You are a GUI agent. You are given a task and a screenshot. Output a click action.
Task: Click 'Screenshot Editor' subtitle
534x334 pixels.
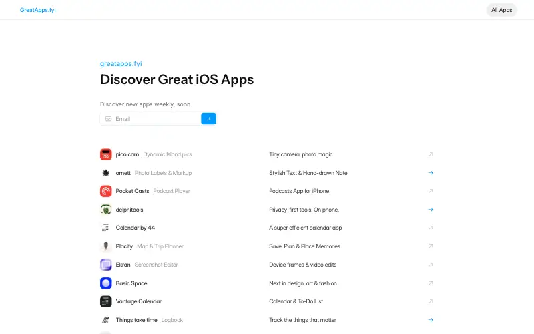(x=156, y=265)
